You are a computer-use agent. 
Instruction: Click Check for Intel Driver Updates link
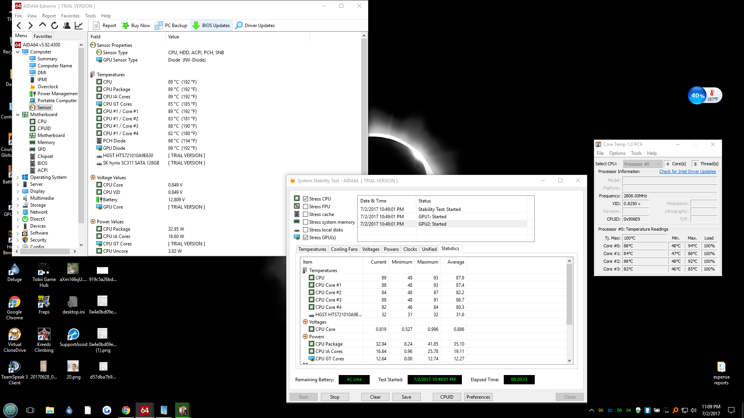(x=687, y=171)
